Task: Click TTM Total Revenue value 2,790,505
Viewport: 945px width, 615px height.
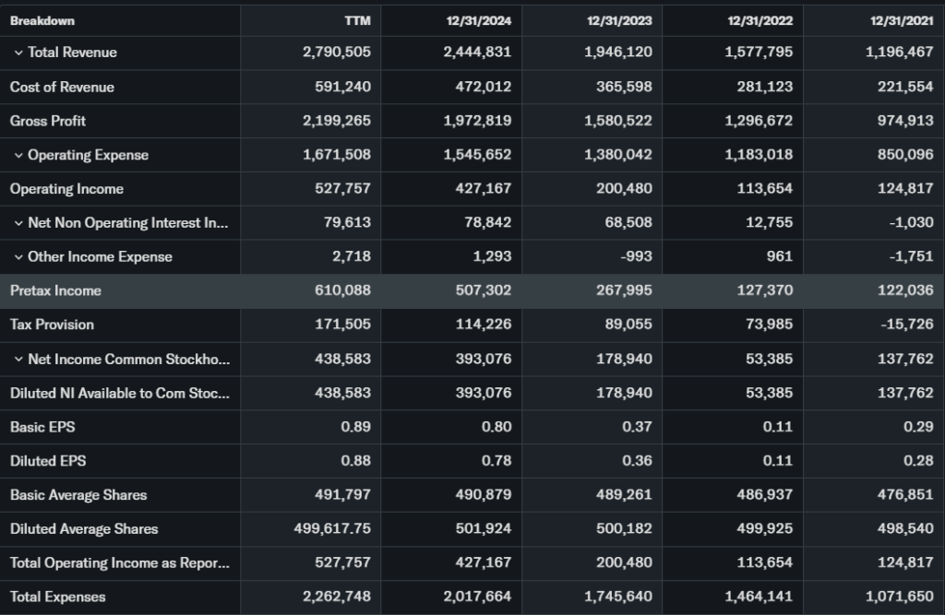Action: [x=337, y=53]
